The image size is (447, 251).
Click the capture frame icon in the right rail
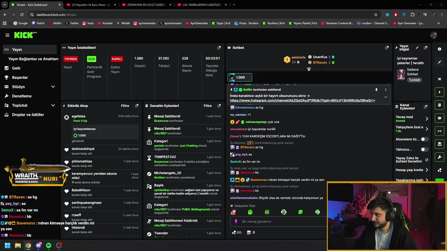[440, 79]
